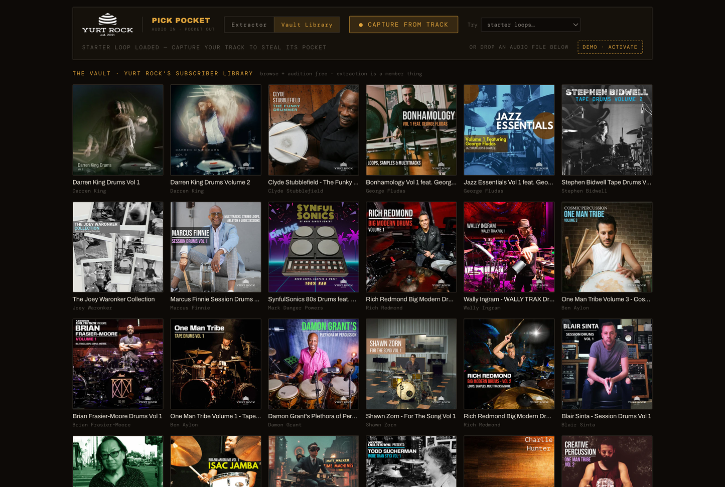
Task: Click the title "Darren King Drums Volume 2"
Action: point(210,183)
